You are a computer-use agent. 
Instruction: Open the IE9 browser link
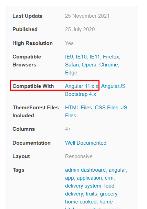click(x=69, y=57)
